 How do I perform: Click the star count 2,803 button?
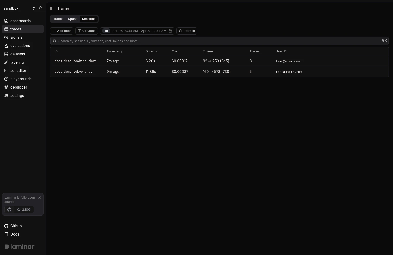coord(24,210)
